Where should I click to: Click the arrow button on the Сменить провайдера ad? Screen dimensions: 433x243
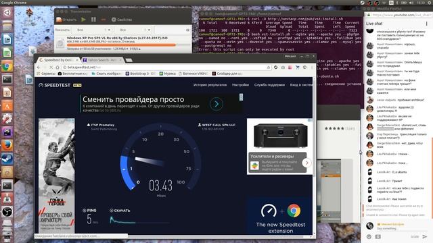coord(216,104)
